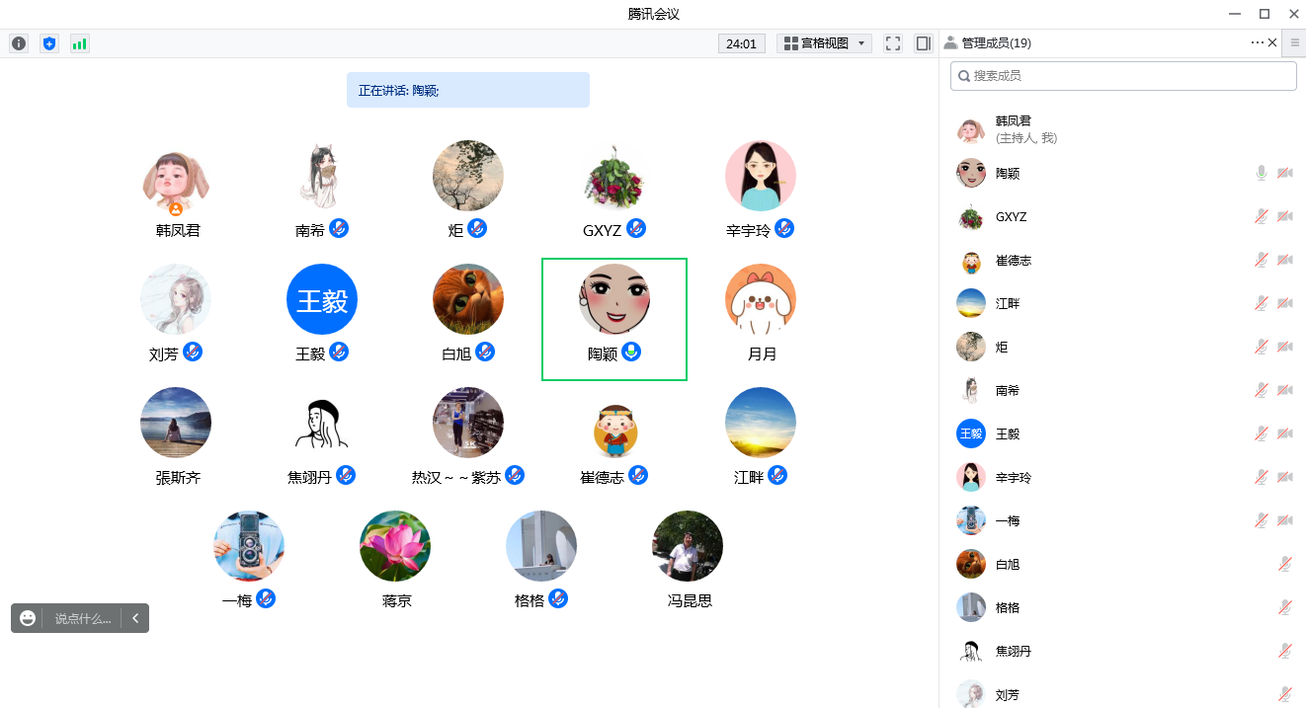Select 王毅 in the member list
1306x708 pixels.
coord(1008,434)
